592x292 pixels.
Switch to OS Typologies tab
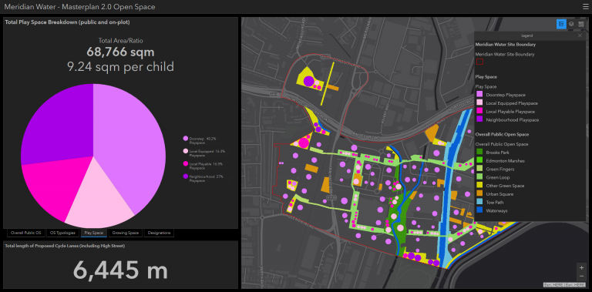point(63,233)
